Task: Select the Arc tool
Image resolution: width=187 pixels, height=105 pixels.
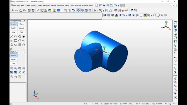Action: point(15,37)
